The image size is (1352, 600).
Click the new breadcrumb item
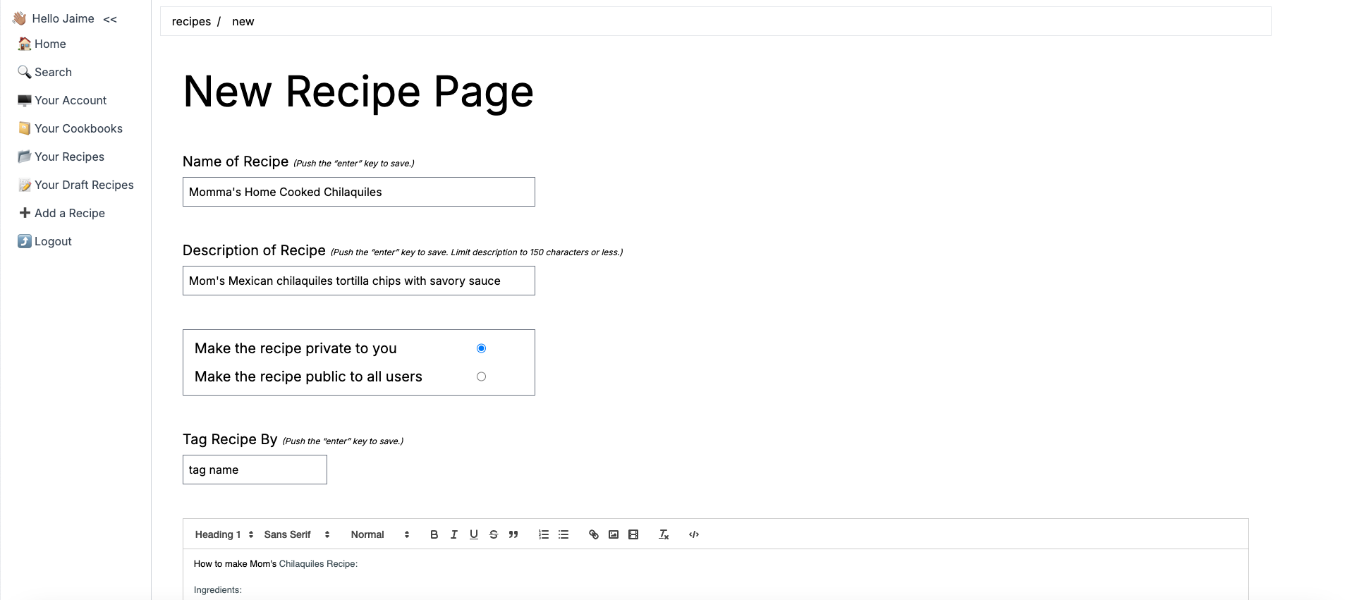[243, 21]
